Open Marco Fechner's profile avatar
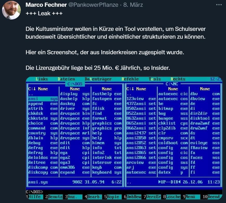 point(11,10)
